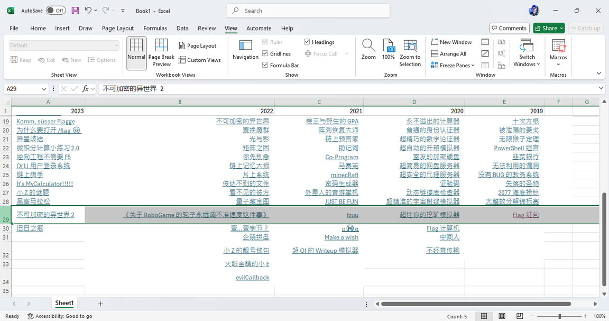Open the Co-Program link
Image resolution: width=609 pixels, height=321 pixels.
(342, 157)
